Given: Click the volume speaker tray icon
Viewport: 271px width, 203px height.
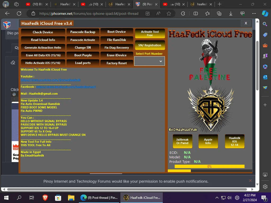Looking at the screenshot, I should (229, 198).
